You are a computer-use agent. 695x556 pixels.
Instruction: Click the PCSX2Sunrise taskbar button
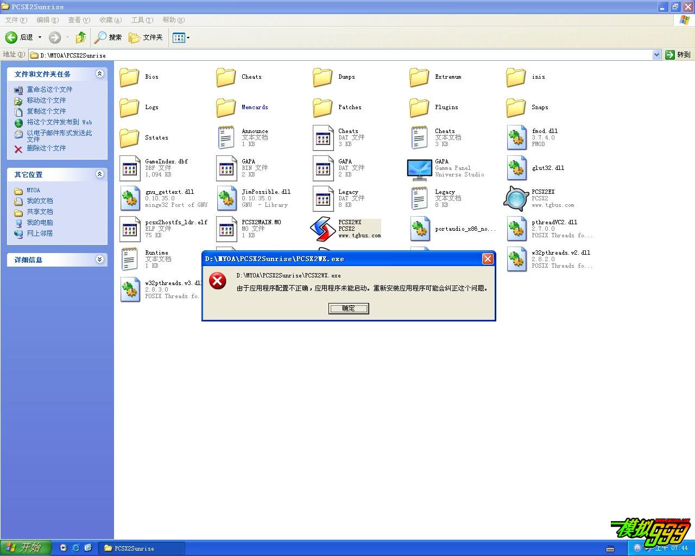coord(142,548)
